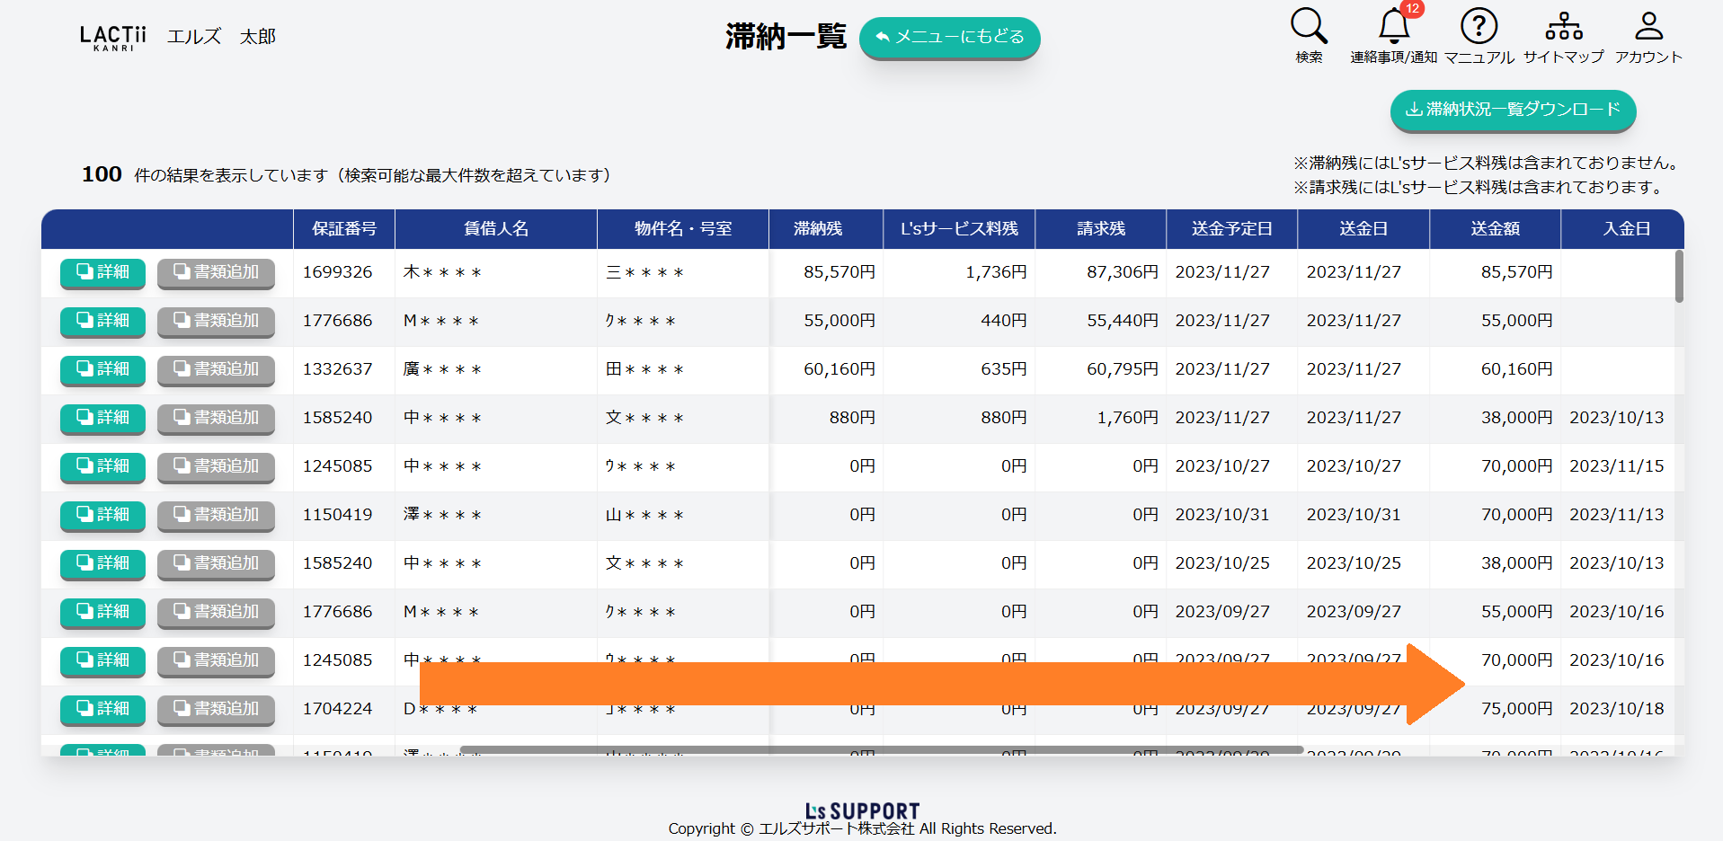
Task: Click the 入金日 column header
Action: tap(1626, 229)
